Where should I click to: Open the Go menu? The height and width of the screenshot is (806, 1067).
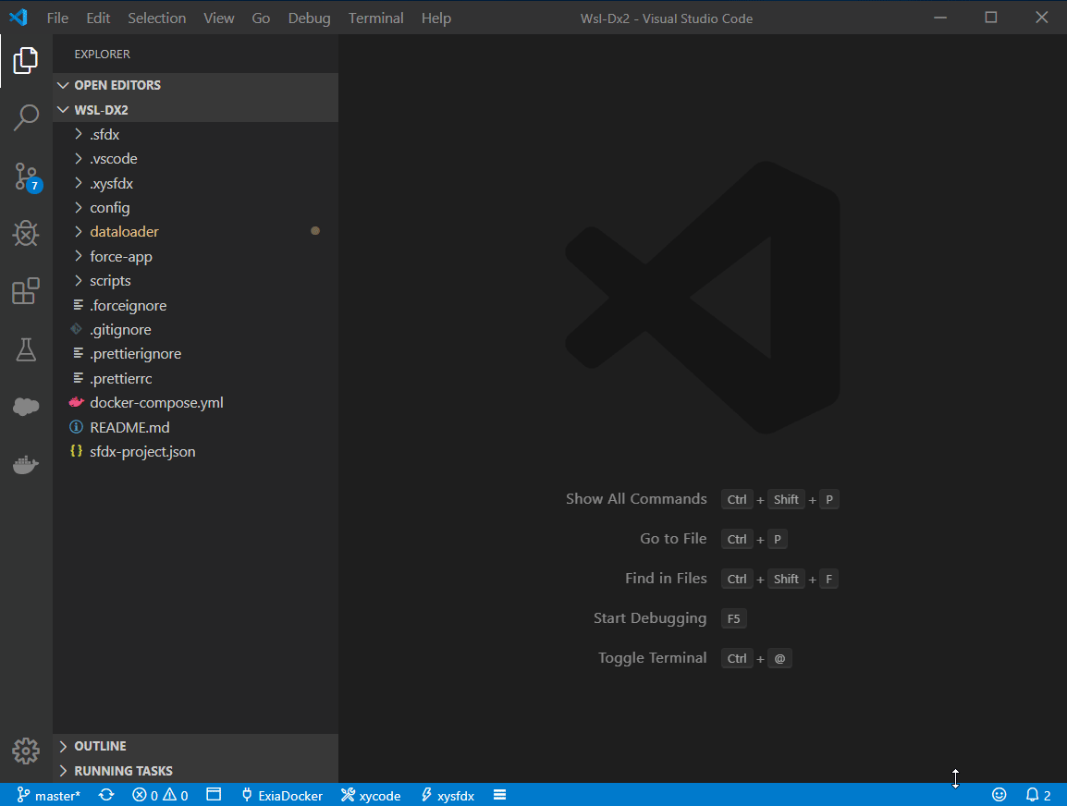(261, 18)
